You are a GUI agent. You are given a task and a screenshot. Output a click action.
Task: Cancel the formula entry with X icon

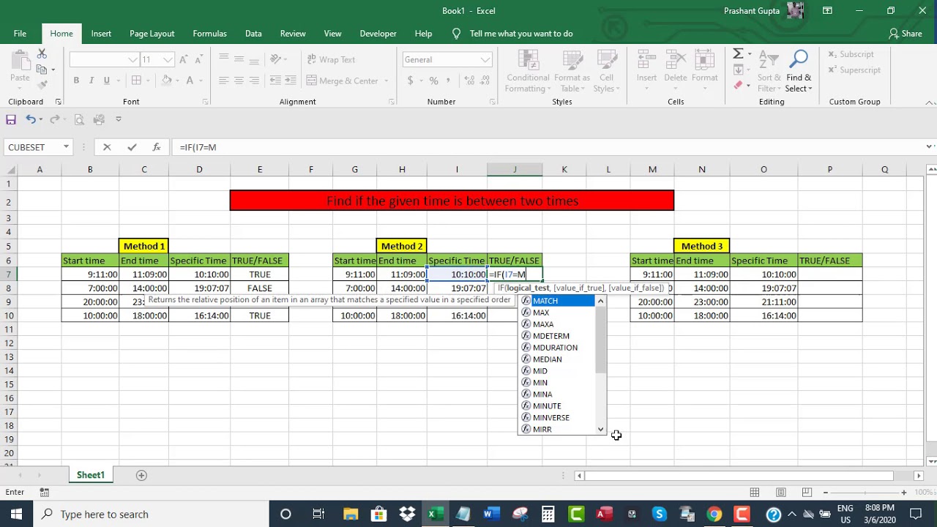pos(107,147)
